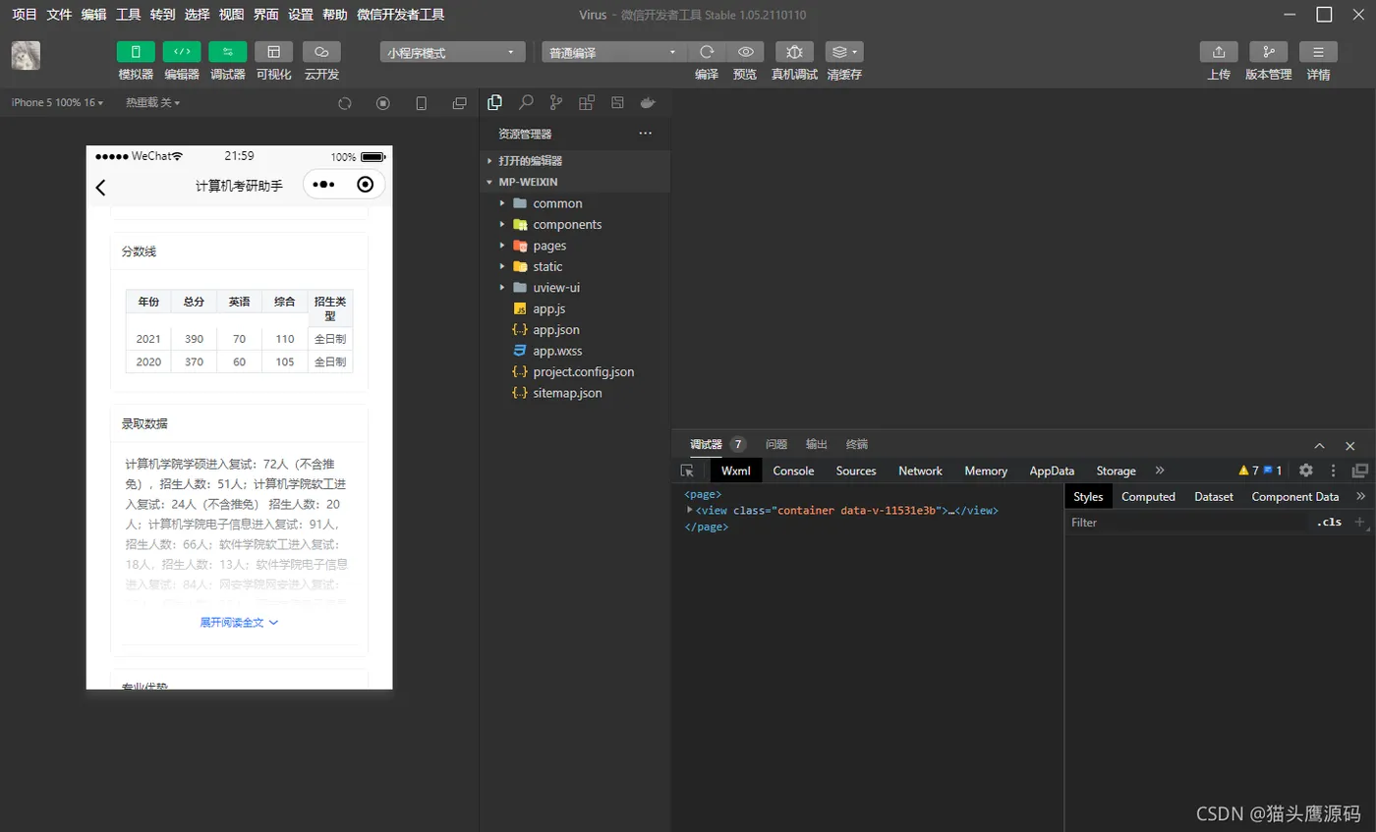Open the visualization (可视化) panel
Image resolution: width=1376 pixels, height=832 pixels.
[x=273, y=52]
